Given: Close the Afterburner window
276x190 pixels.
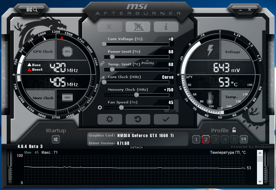Looking at the screenshot, I should [x=250, y=9].
